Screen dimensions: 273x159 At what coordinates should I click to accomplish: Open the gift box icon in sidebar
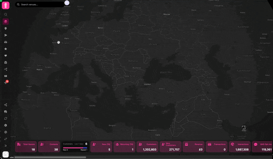point(5,63)
